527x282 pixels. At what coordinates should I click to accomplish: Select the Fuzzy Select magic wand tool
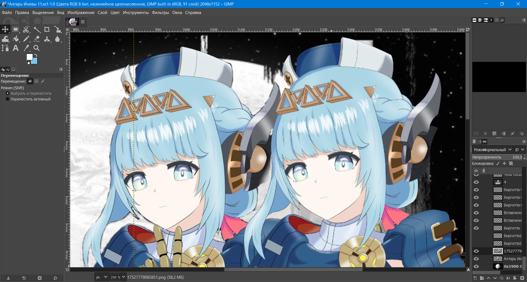click(37, 29)
